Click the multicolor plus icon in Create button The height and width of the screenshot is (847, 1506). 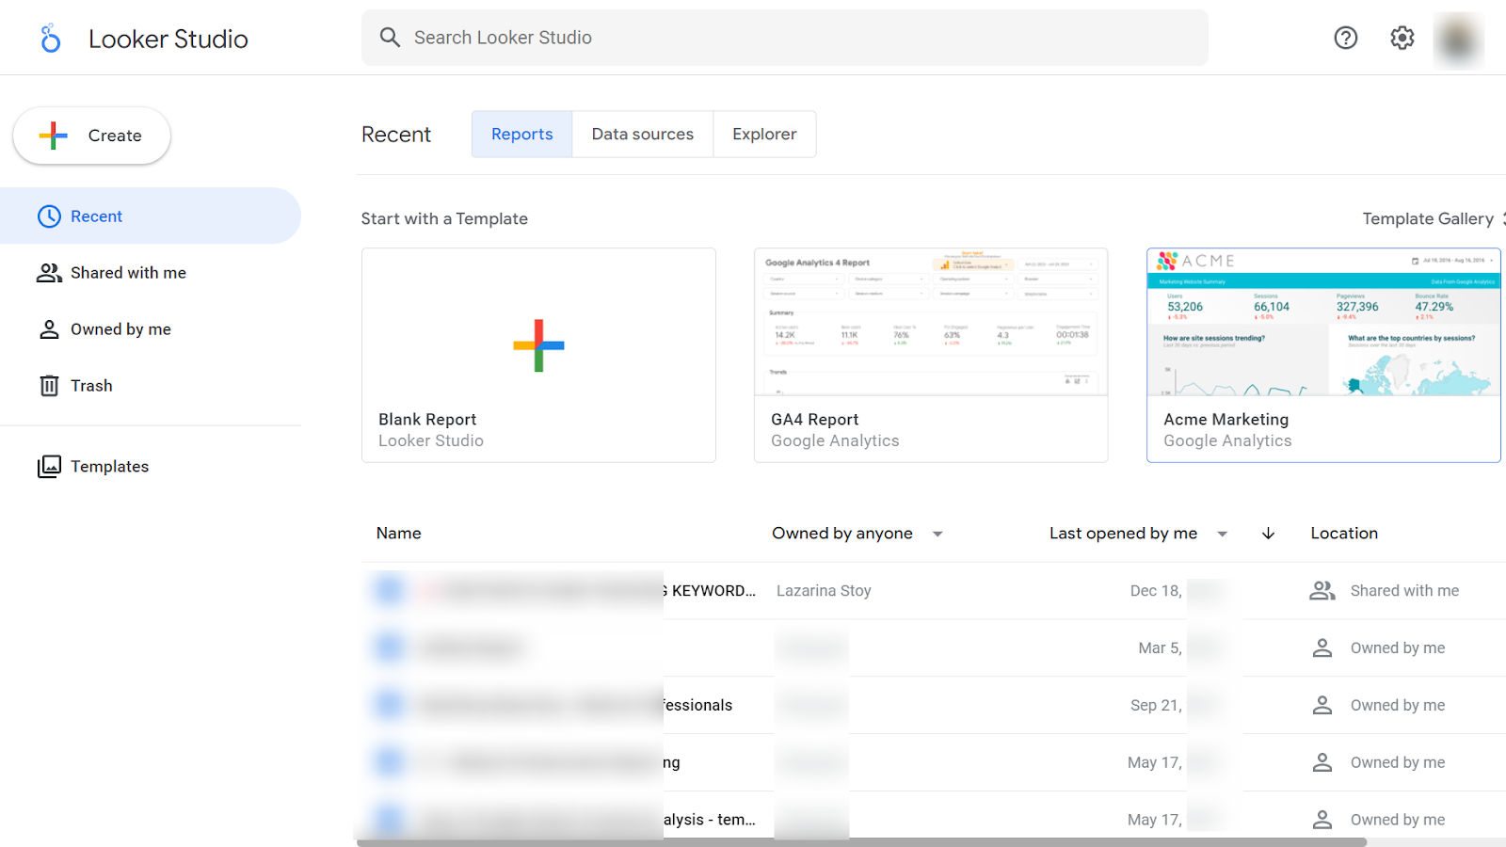point(54,136)
